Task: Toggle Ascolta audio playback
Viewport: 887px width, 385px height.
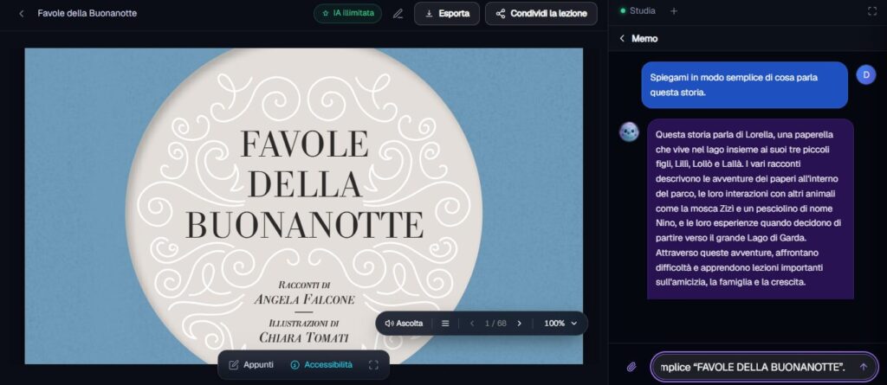Action: pyautogui.click(x=404, y=324)
